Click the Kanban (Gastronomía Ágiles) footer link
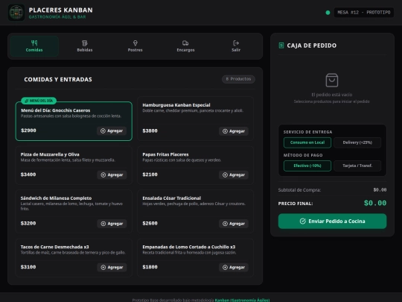The height and width of the screenshot is (302, 402). click(x=242, y=300)
